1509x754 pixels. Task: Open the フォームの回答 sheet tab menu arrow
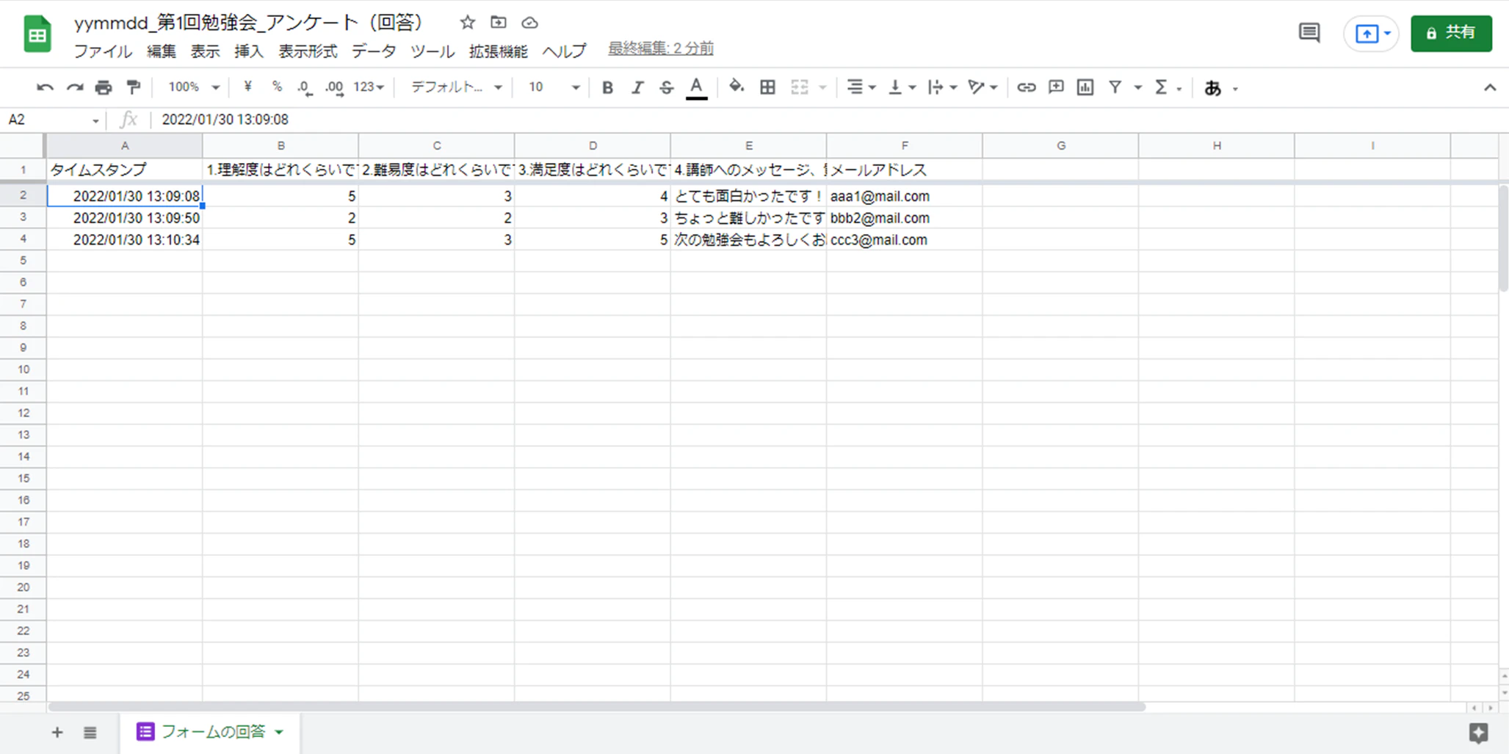coord(279,732)
